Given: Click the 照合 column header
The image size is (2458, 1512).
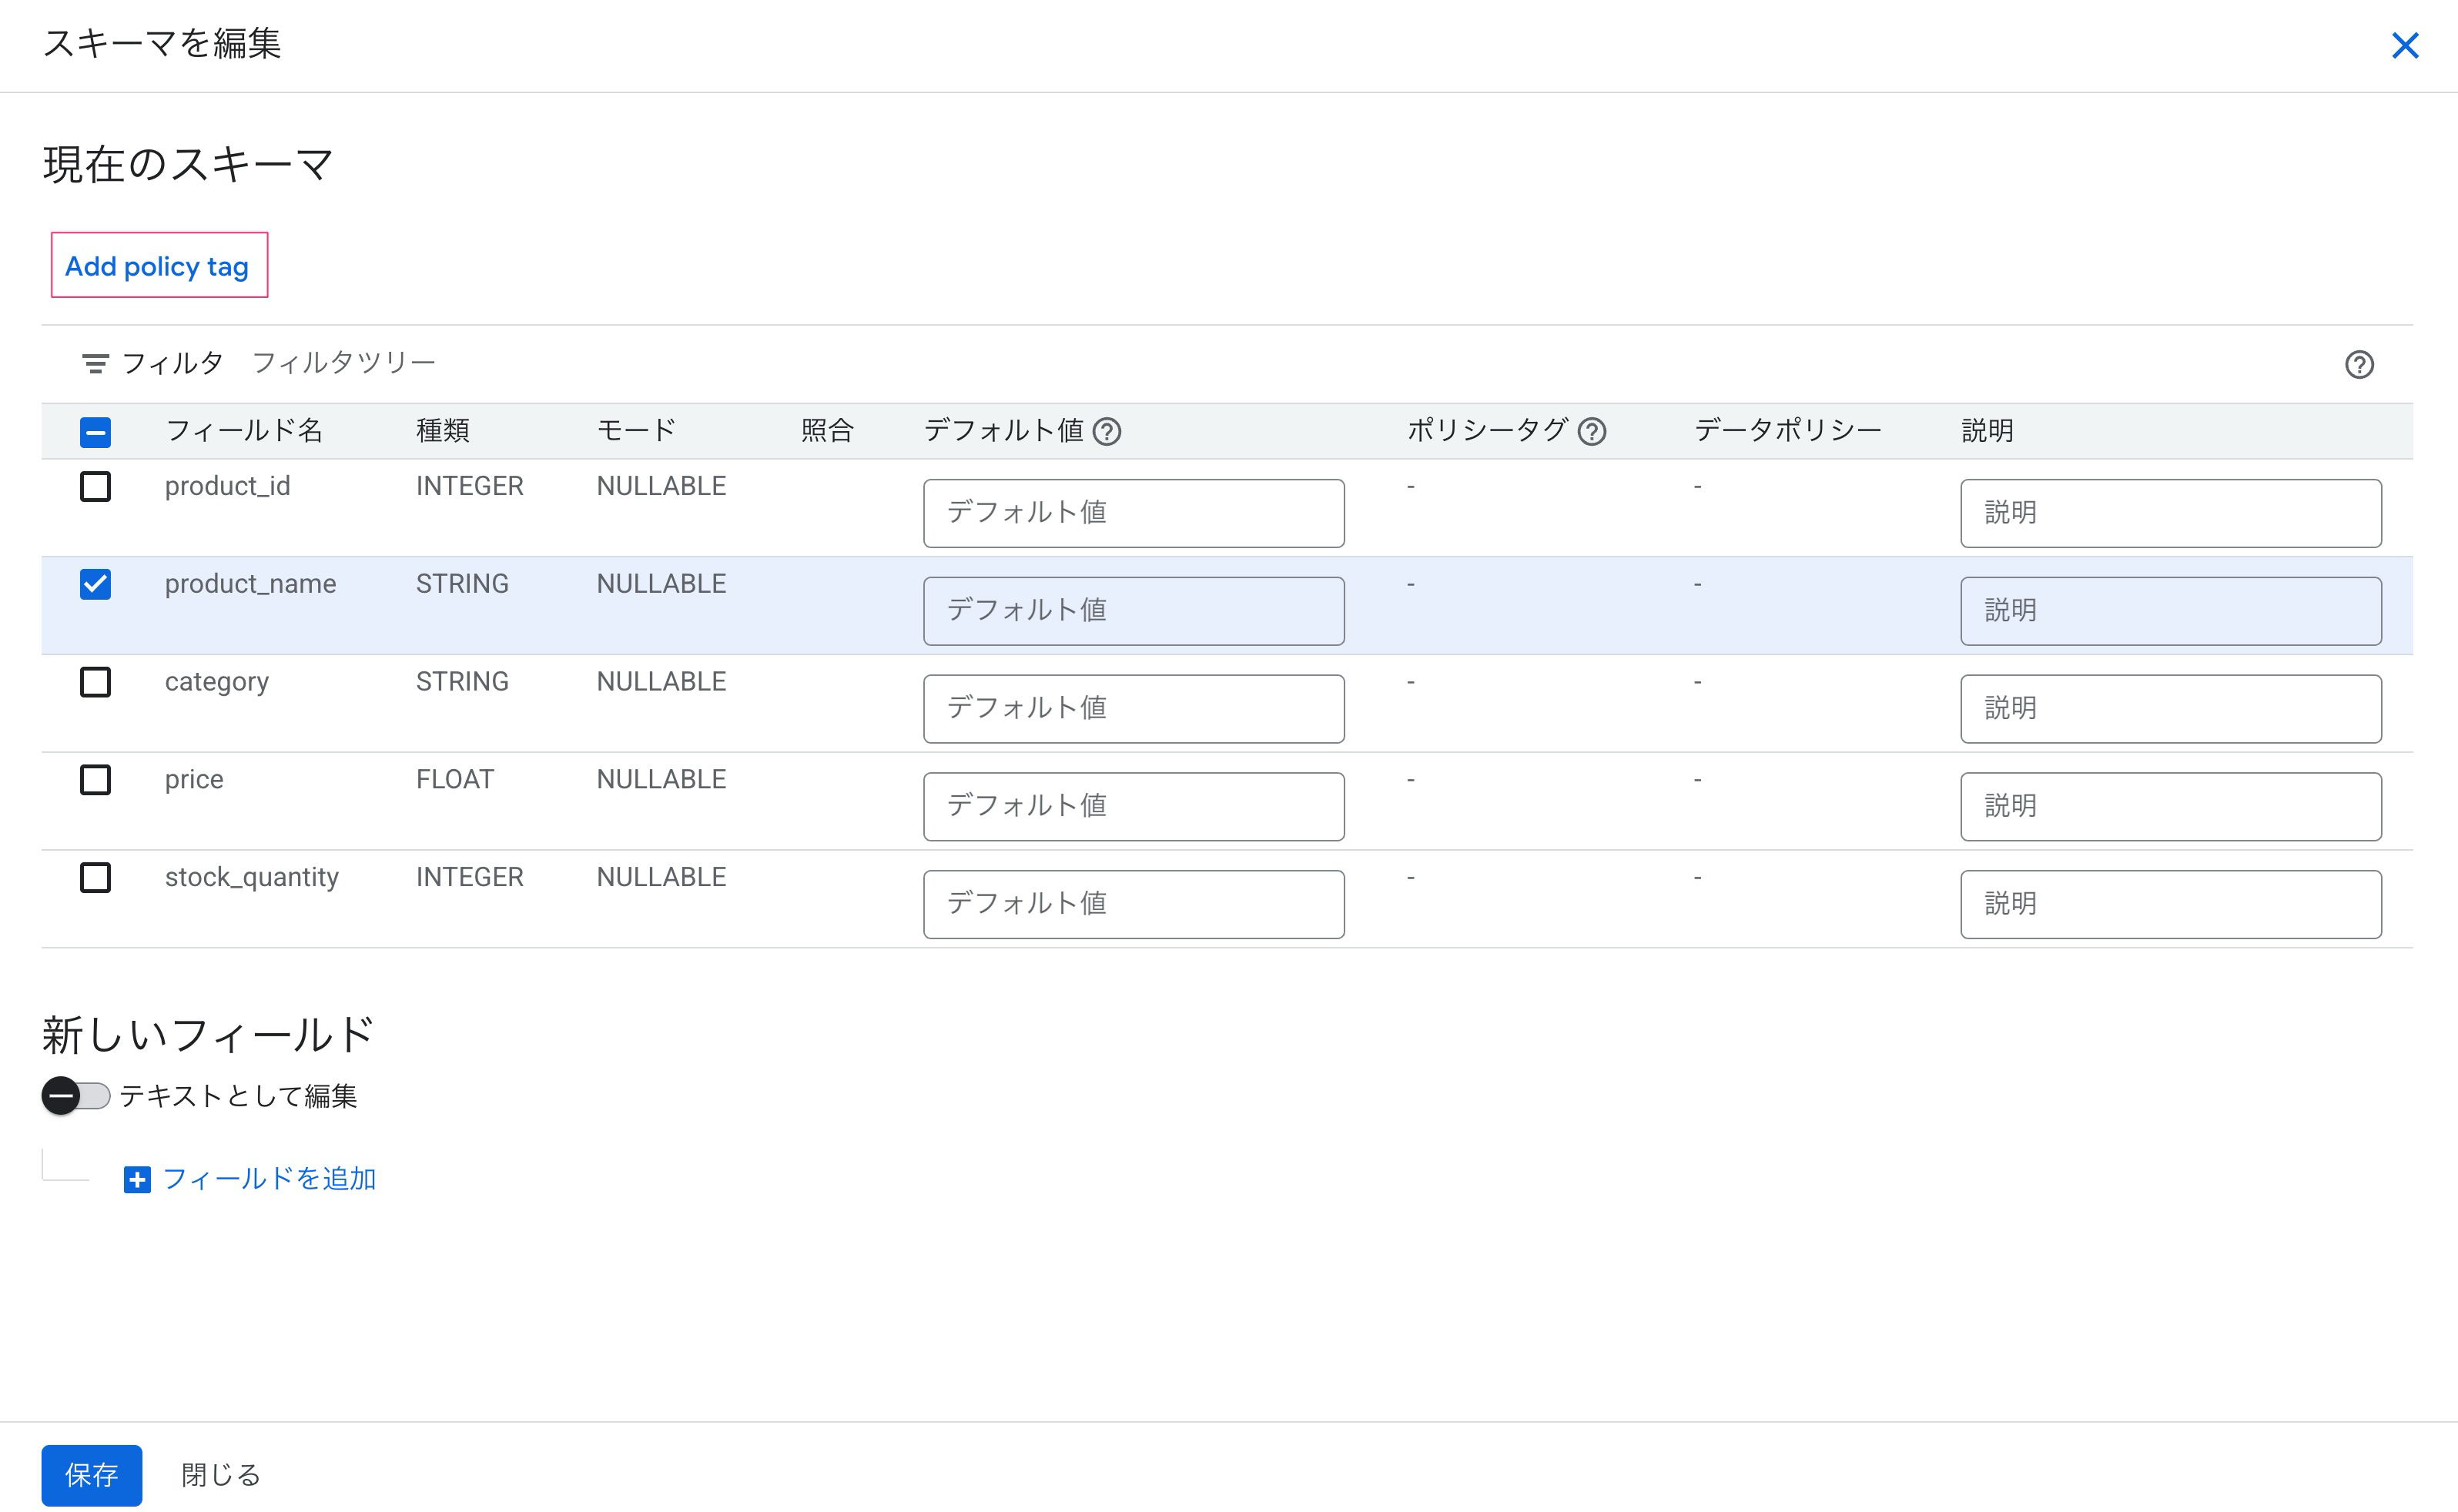Looking at the screenshot, I should pyautogui.click(x=827, y=431).
